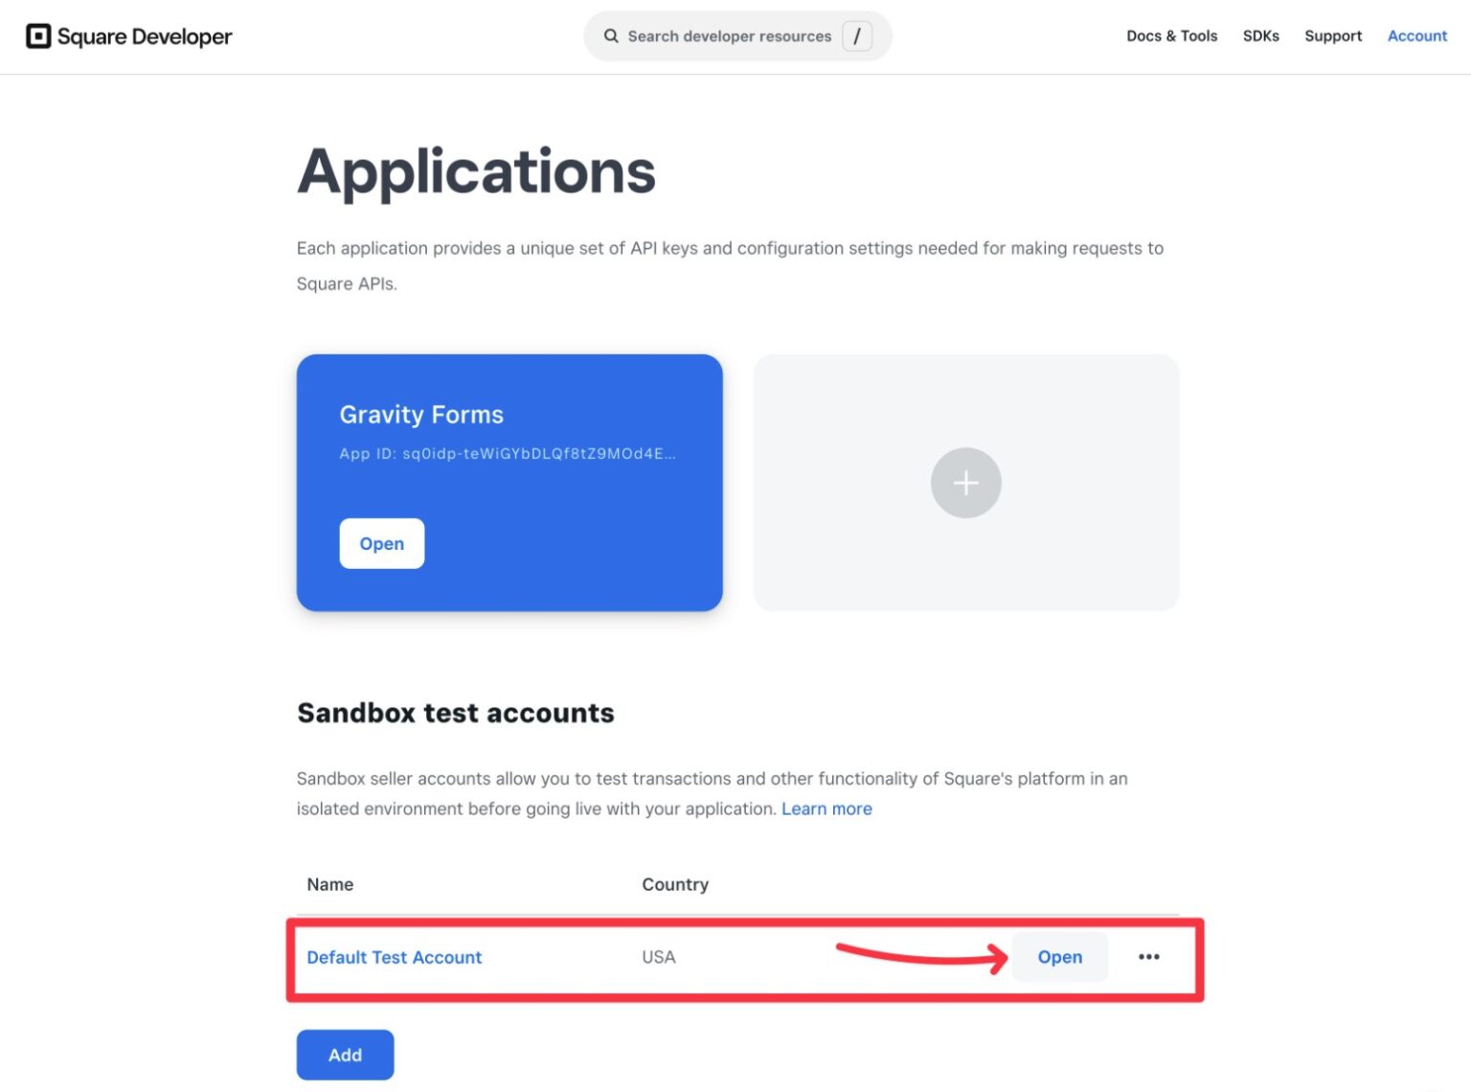Select the Default Test Account name link
The width and height of the screenshot is (1471, 1092).
click(394, 957)
